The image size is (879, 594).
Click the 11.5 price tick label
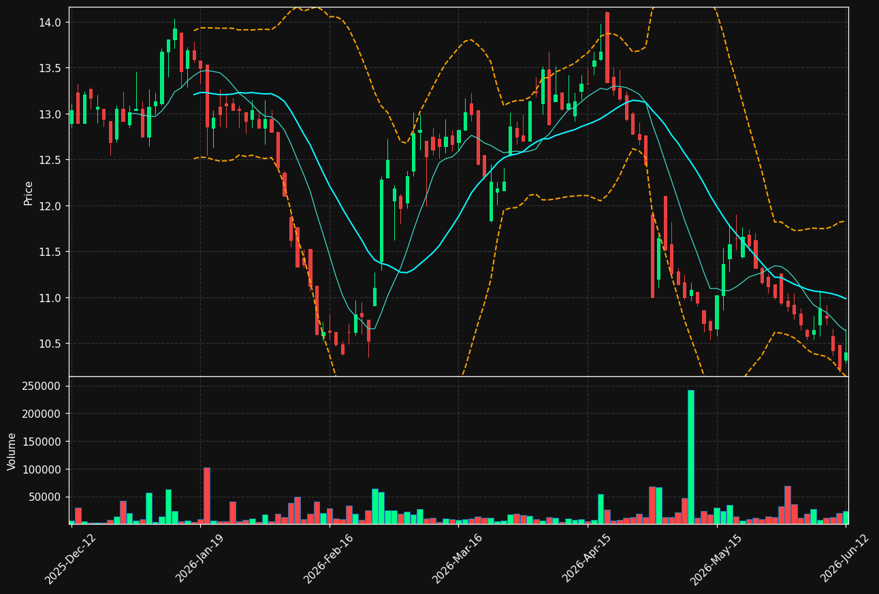tap(51, 252)
